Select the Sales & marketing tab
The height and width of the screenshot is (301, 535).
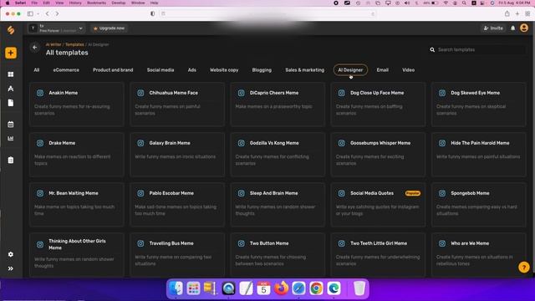tap(304, 70)
